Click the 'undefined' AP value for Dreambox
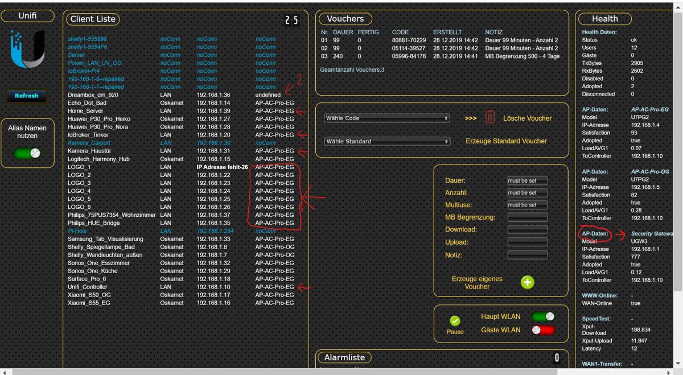683x375 pixels. point(268,95)
